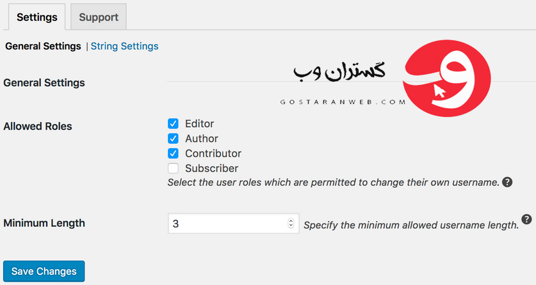The image size is (536, 285).
Task: Open the help icon after the Allowed Roles description
Action: pos(507,182)
